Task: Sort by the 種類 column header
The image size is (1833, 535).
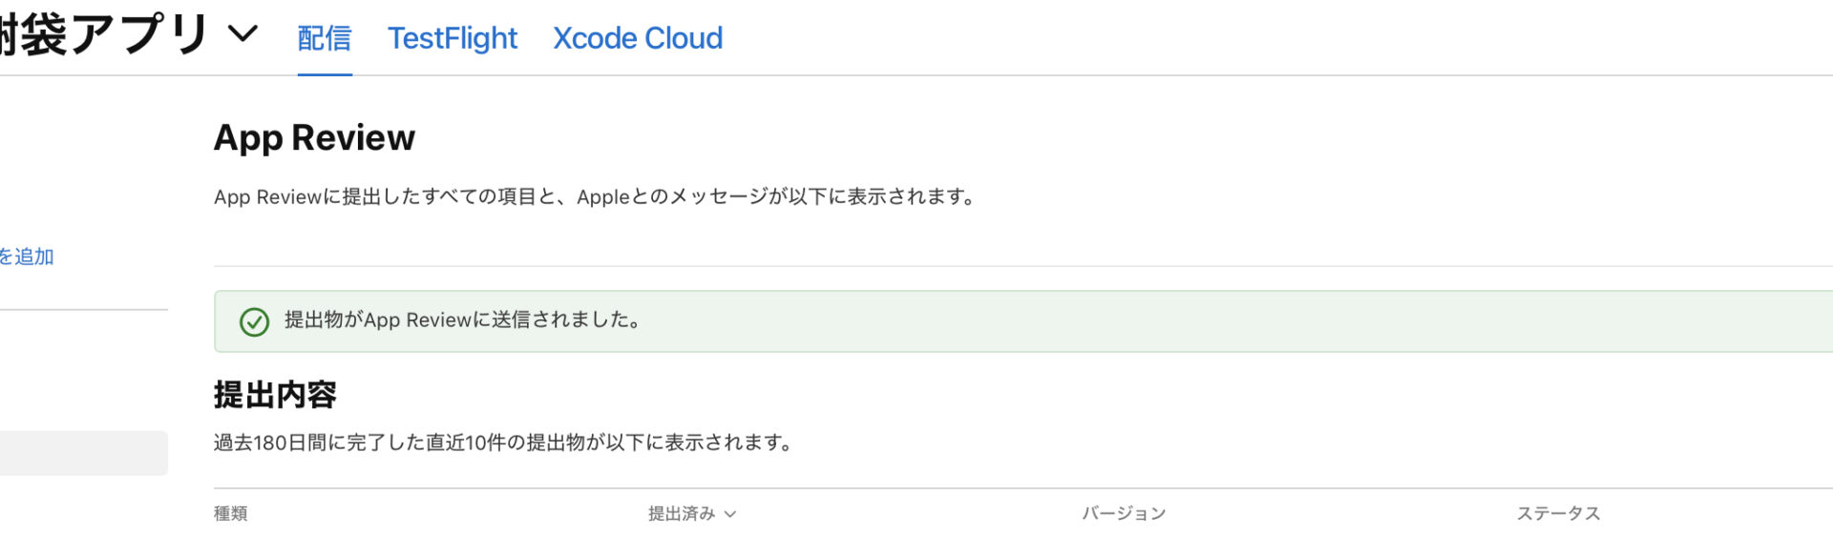Action: (231, 514)
